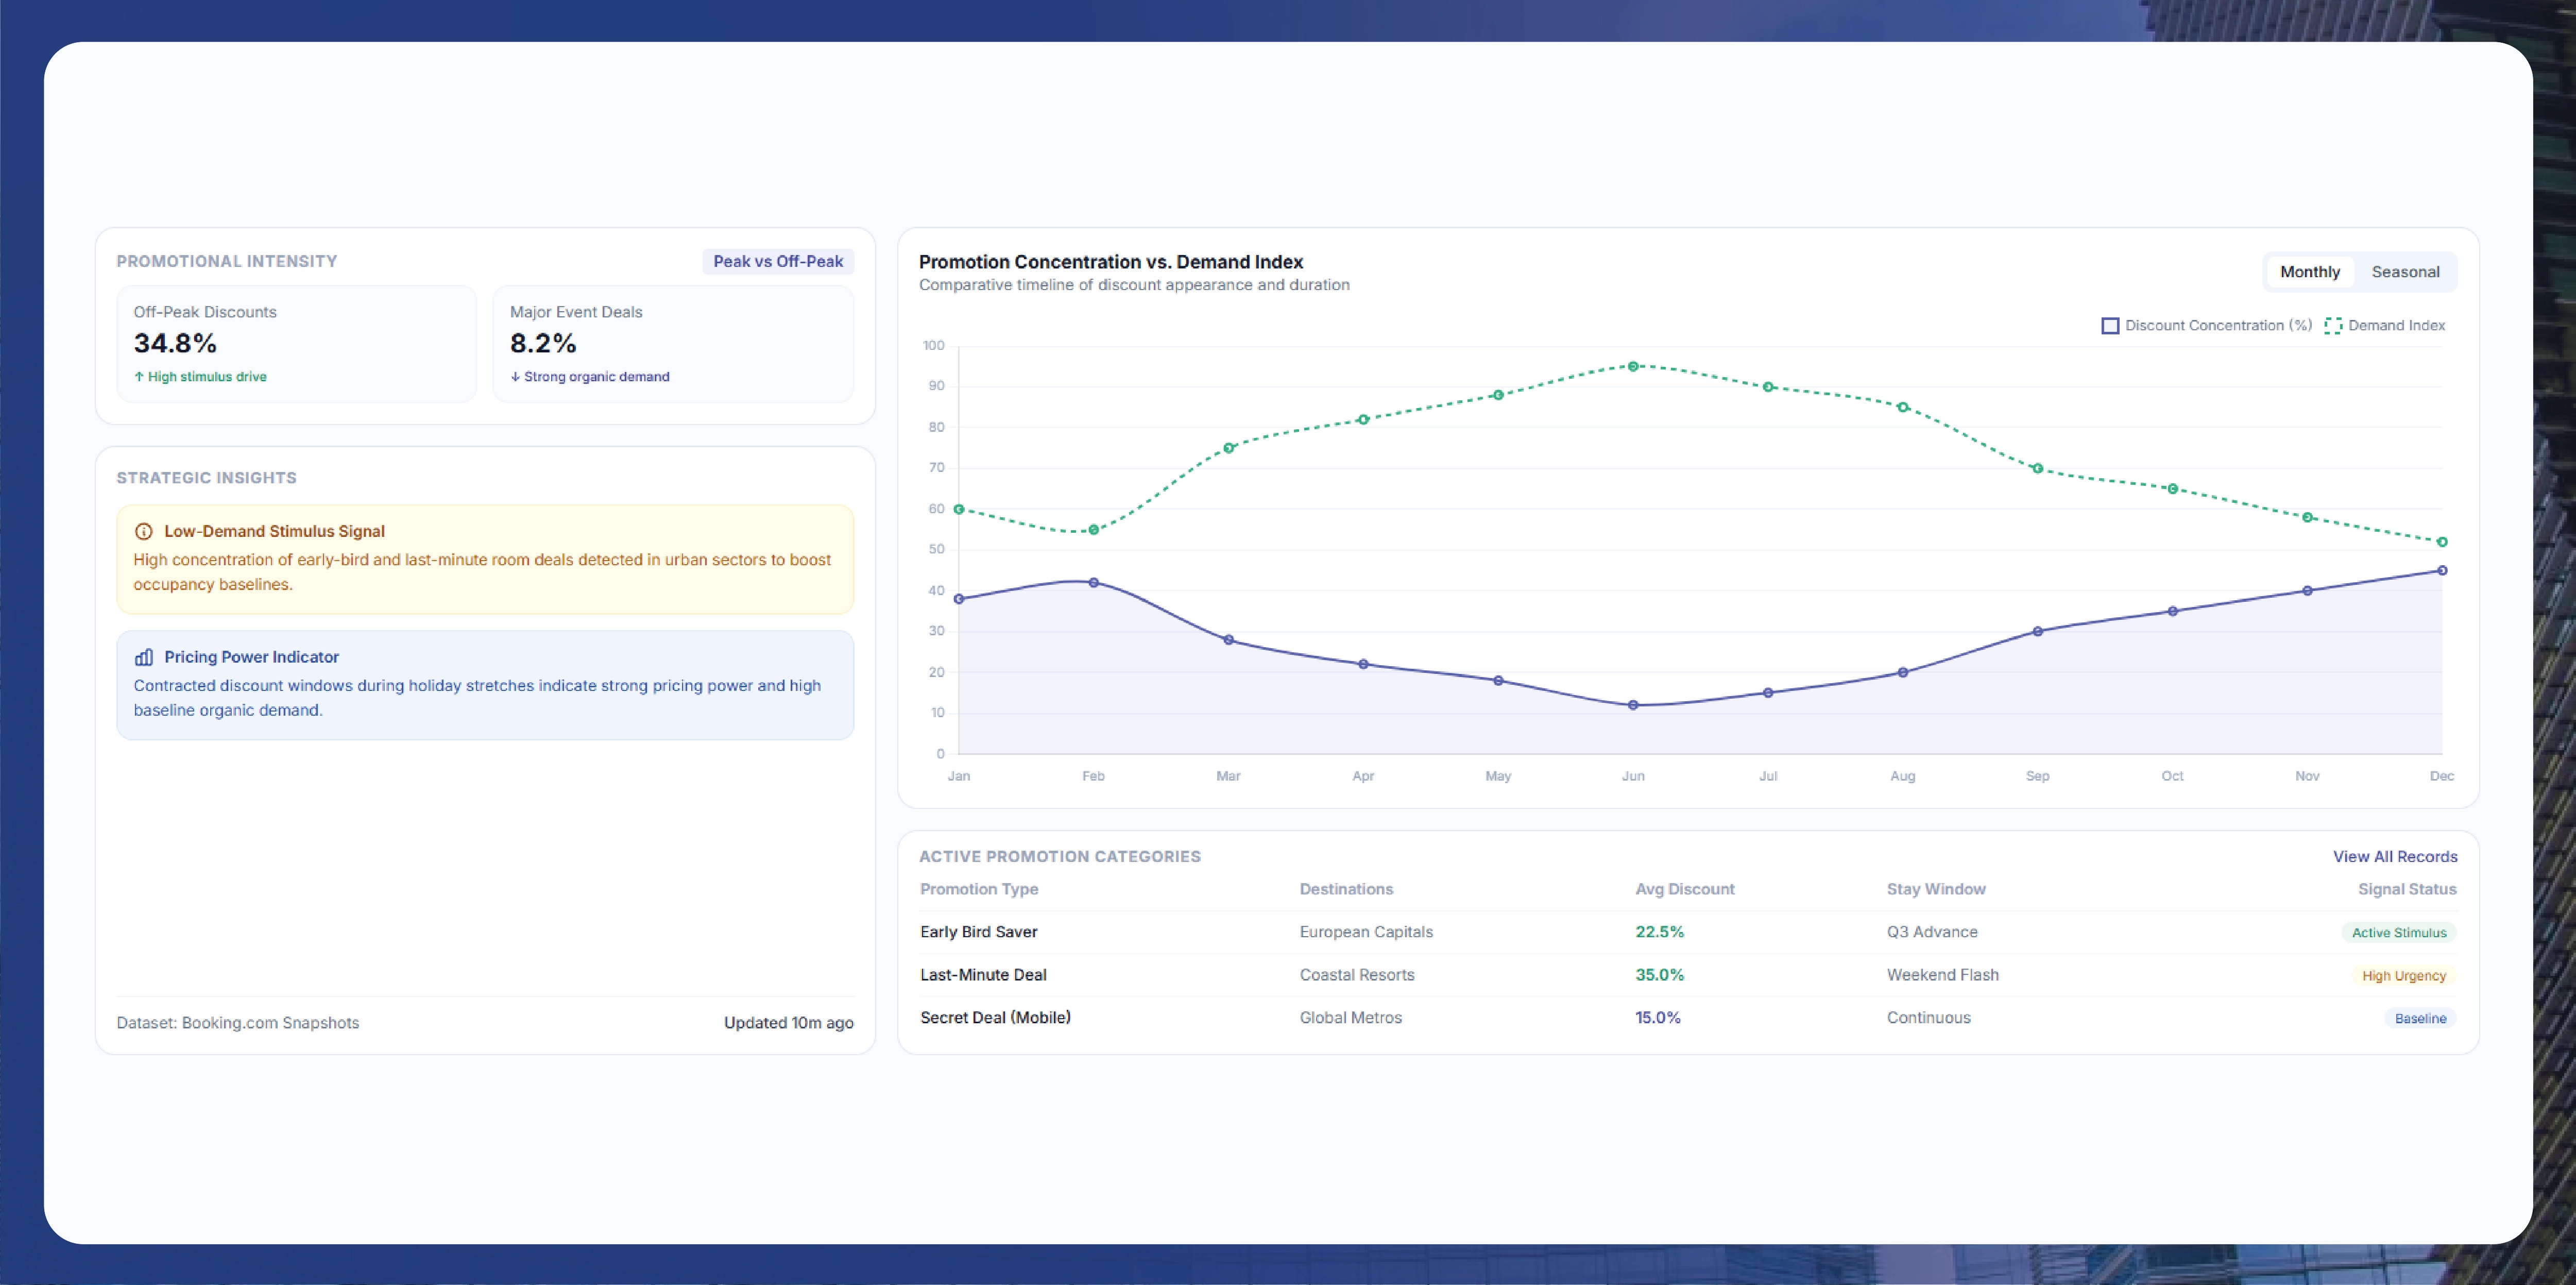Toggle the Demand Index legend series

(2385, 326)
